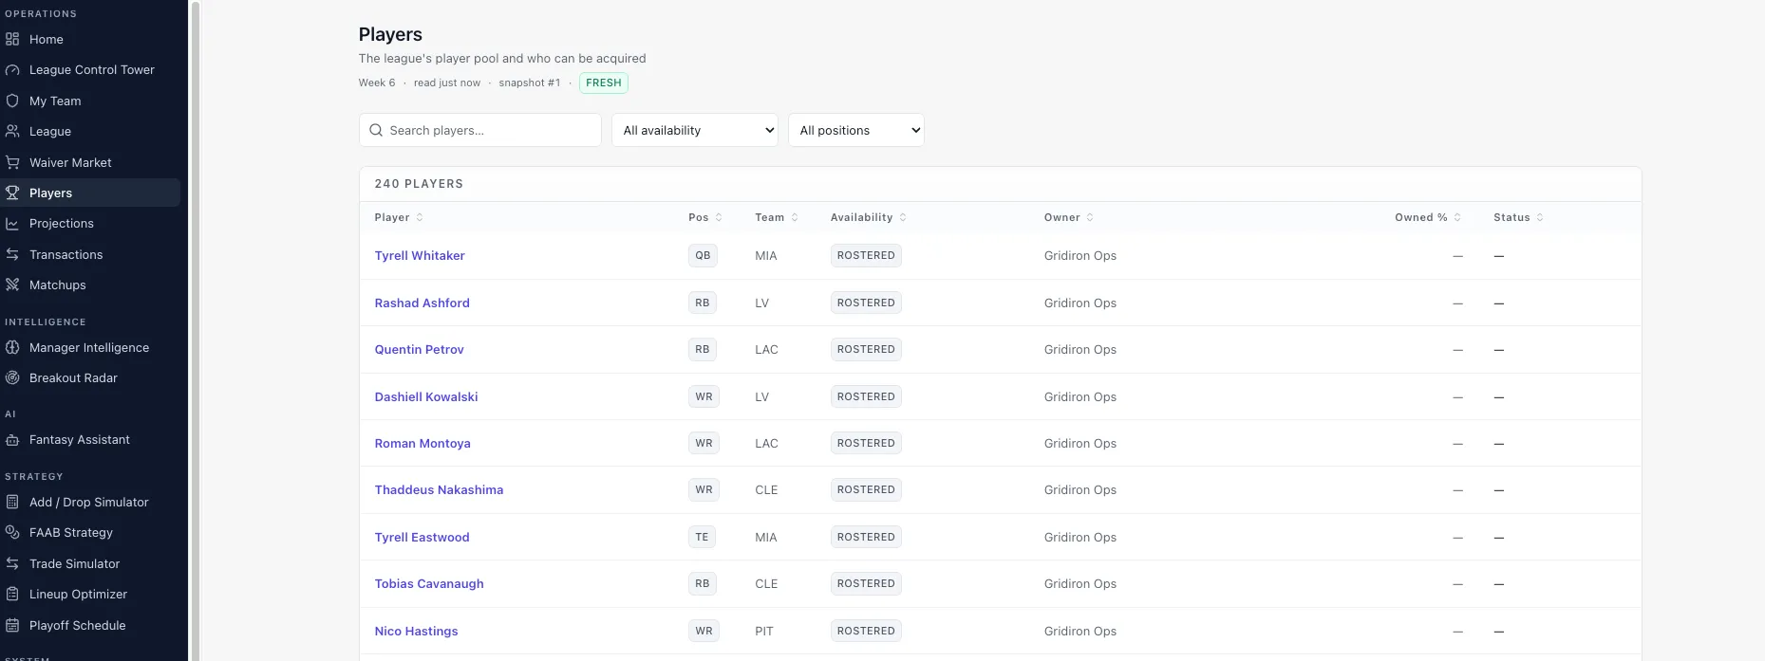Open Playoff Schedule page
1765x661 pixels.
point(90,625)
